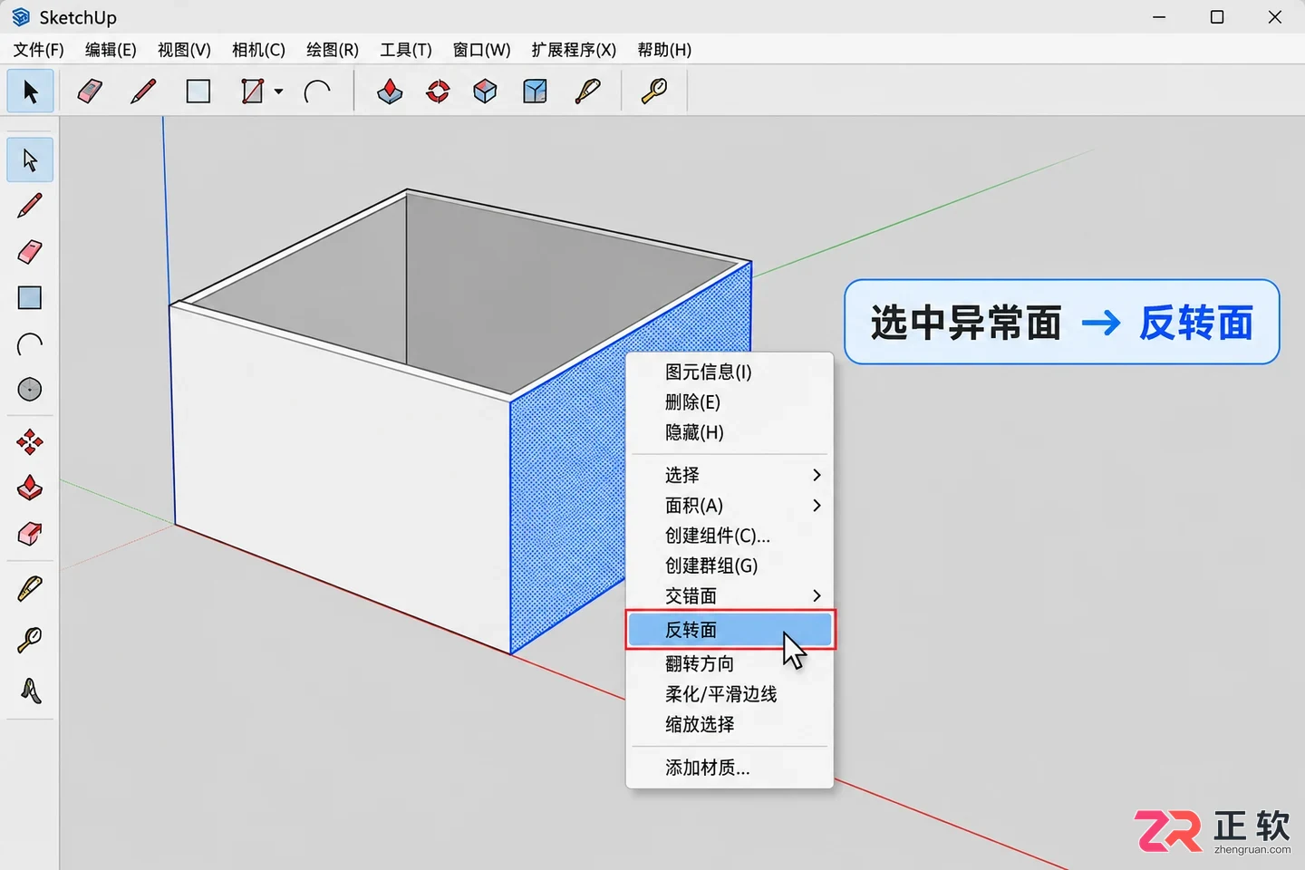Click the diagonal rectangle shape tool in the top toolbar

coord(252,92)
